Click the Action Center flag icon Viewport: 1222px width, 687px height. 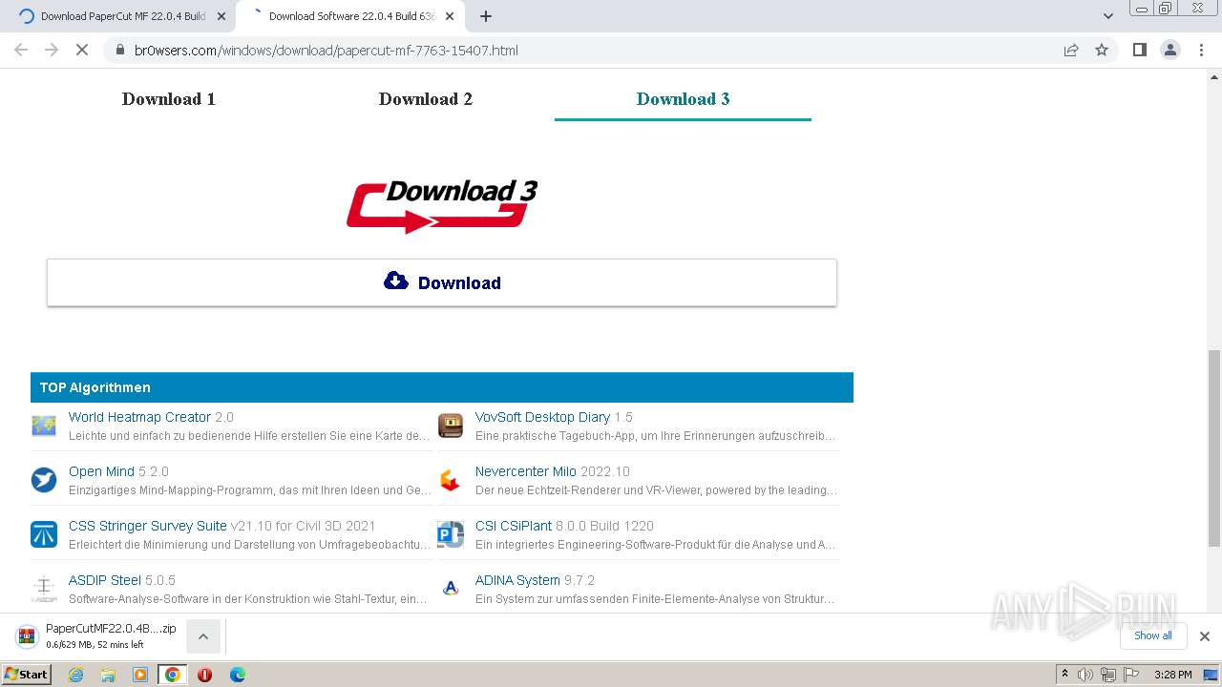click(1131, 675)
